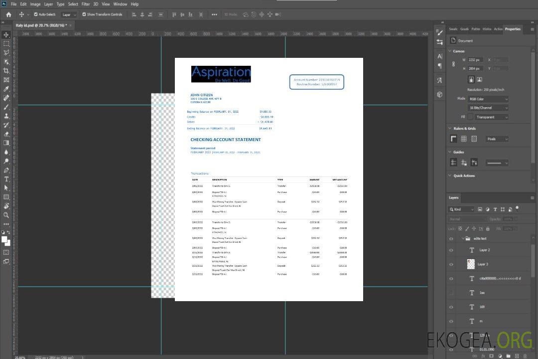Hide Layer 2 with its eye icon

click(451, 250)
